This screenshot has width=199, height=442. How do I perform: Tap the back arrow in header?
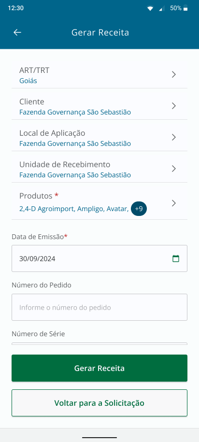pos(17,32)
